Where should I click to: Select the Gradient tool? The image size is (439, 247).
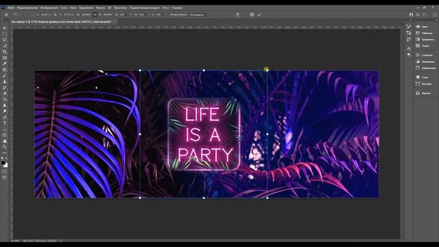(x=5, y=99)
